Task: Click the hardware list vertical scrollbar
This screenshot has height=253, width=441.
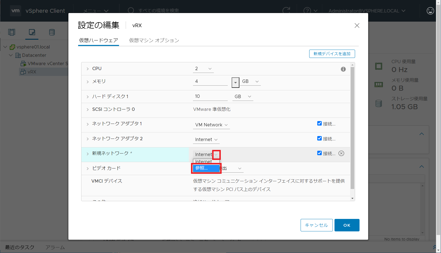Action: pos(353,128)
